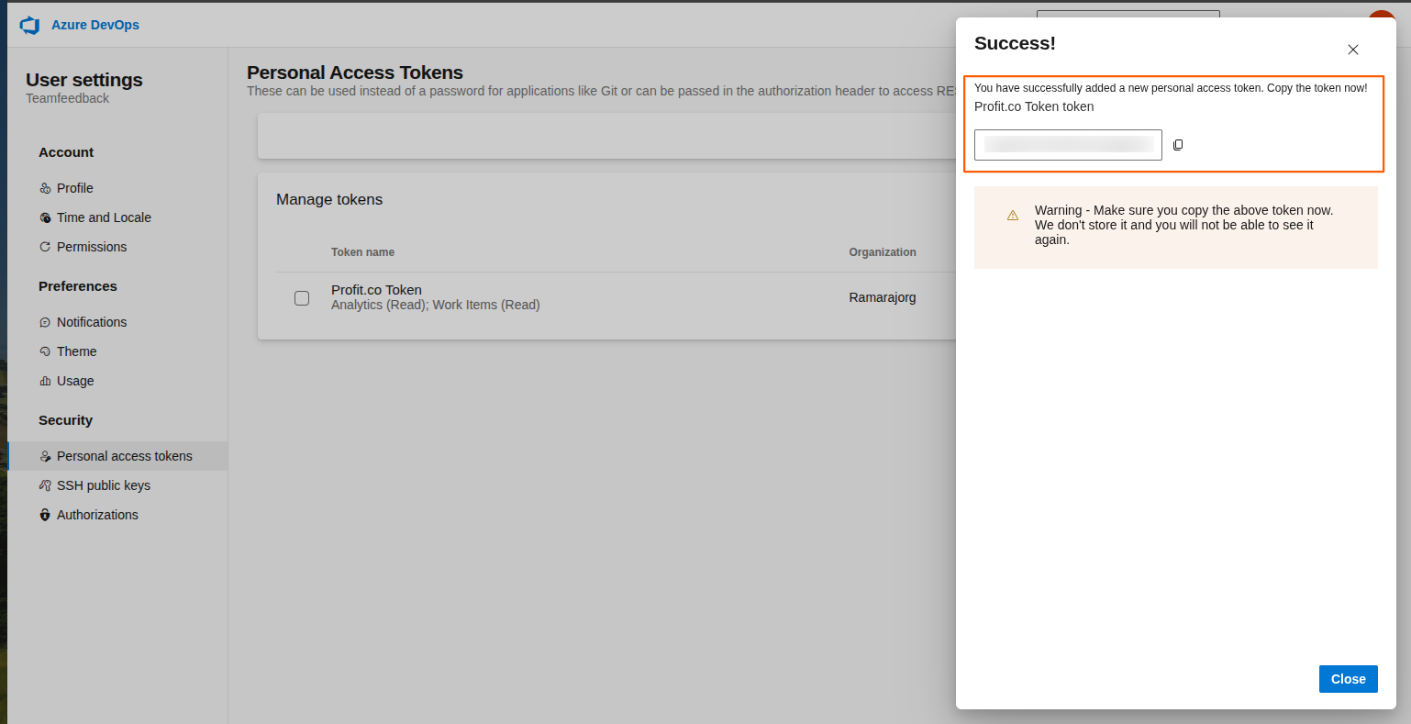1411x724 pixels.
Task: Select the generated token text field
Action: point(1068,145)
